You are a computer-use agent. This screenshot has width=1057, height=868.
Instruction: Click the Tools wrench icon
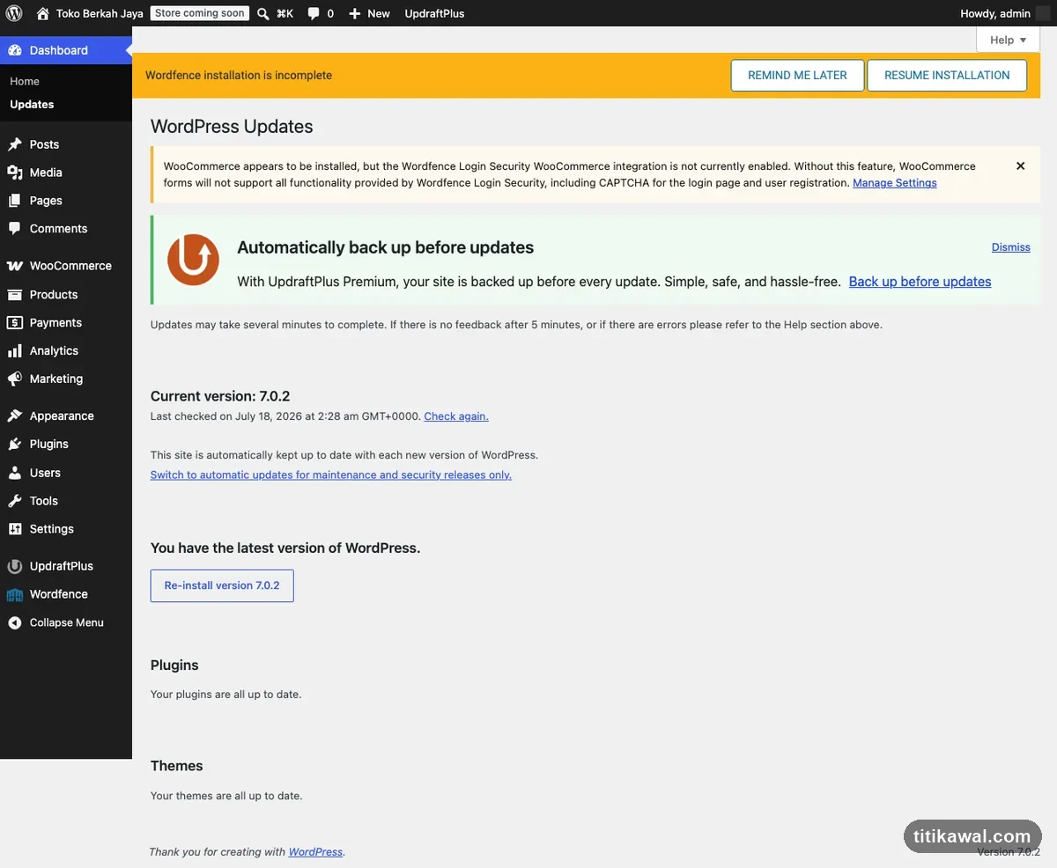pyautogui.click(x=15, y=501)
